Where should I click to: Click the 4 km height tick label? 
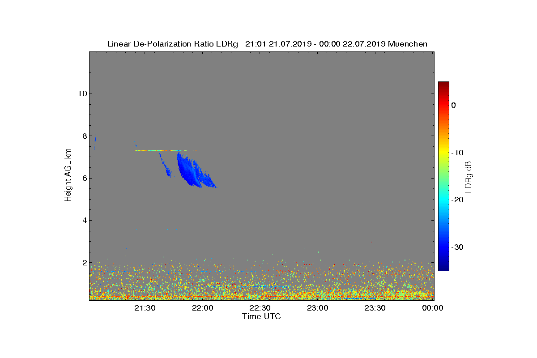[84, 220]
